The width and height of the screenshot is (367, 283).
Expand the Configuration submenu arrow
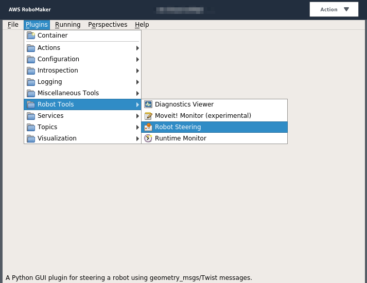137,59
